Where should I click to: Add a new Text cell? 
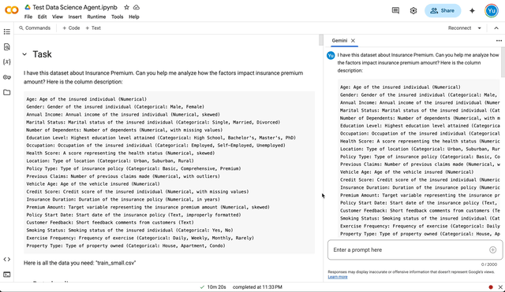93,28
